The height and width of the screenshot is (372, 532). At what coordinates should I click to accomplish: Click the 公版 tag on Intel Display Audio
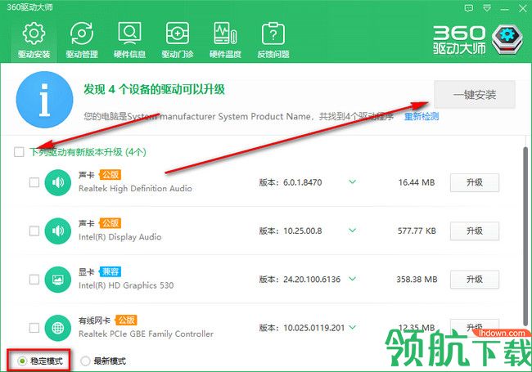click(110, 223)
